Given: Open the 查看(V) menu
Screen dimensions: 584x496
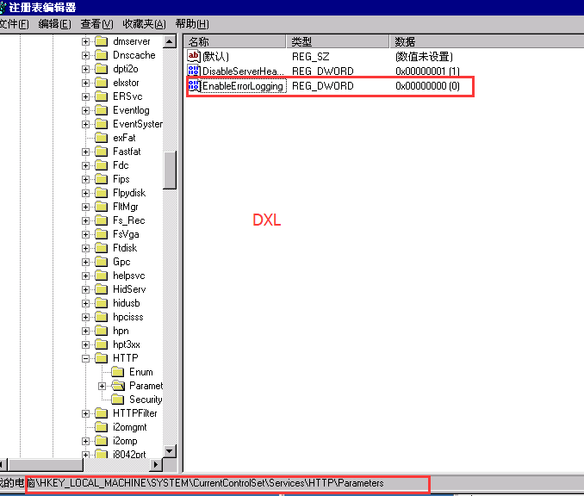Looking at the screenshot, I should (96, 24).
